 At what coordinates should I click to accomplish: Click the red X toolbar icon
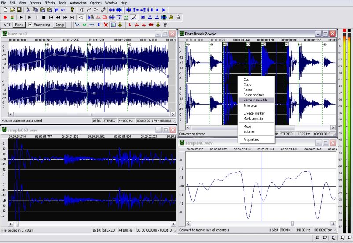[105, 25]
